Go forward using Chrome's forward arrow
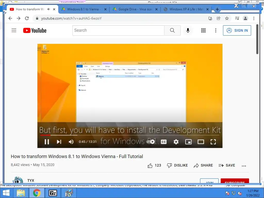This screenshot has height=198, width=264. pyautogui.click(x=19, y=18)
